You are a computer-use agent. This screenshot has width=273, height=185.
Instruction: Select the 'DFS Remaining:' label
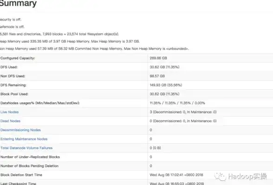click(x=13, y=85)
